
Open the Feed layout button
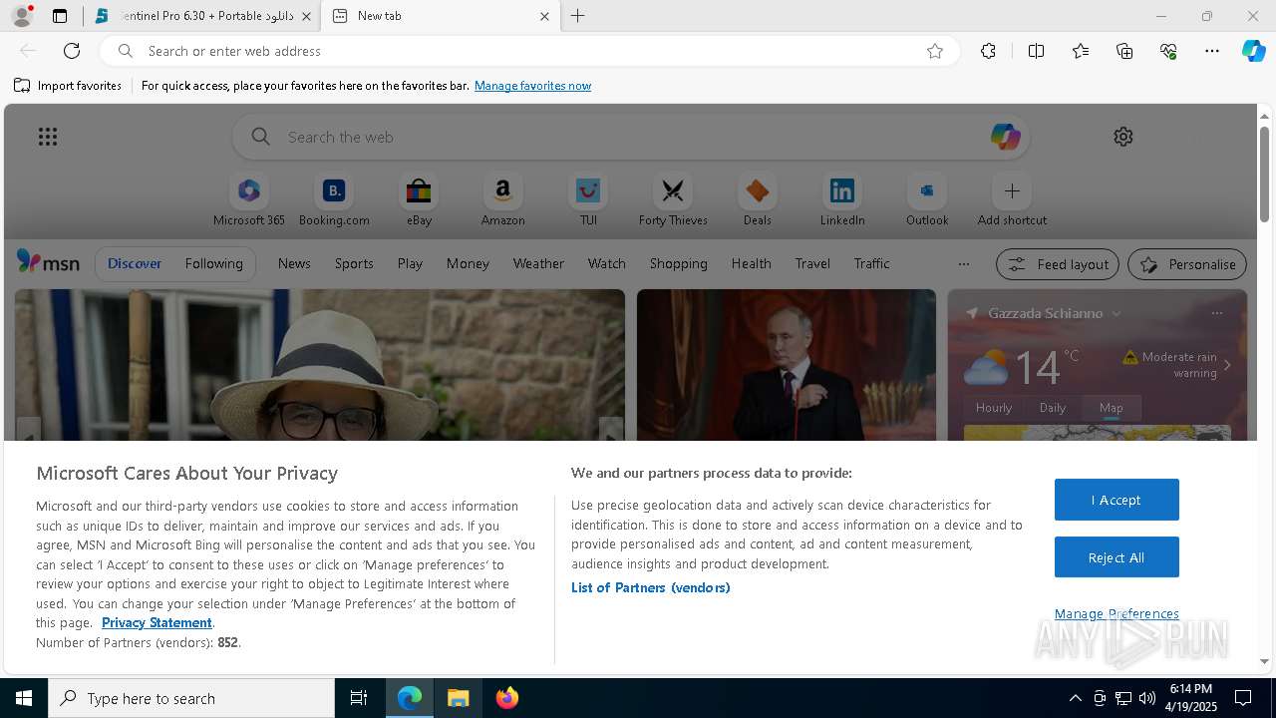[1058, 264]
